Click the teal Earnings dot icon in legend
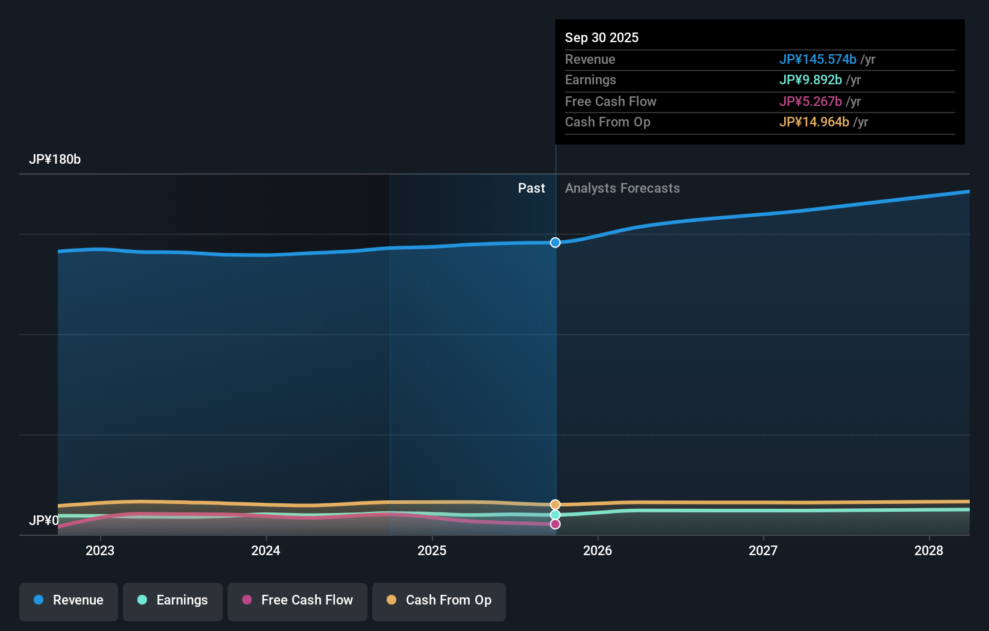989x631 pixels. coord(141,600)
